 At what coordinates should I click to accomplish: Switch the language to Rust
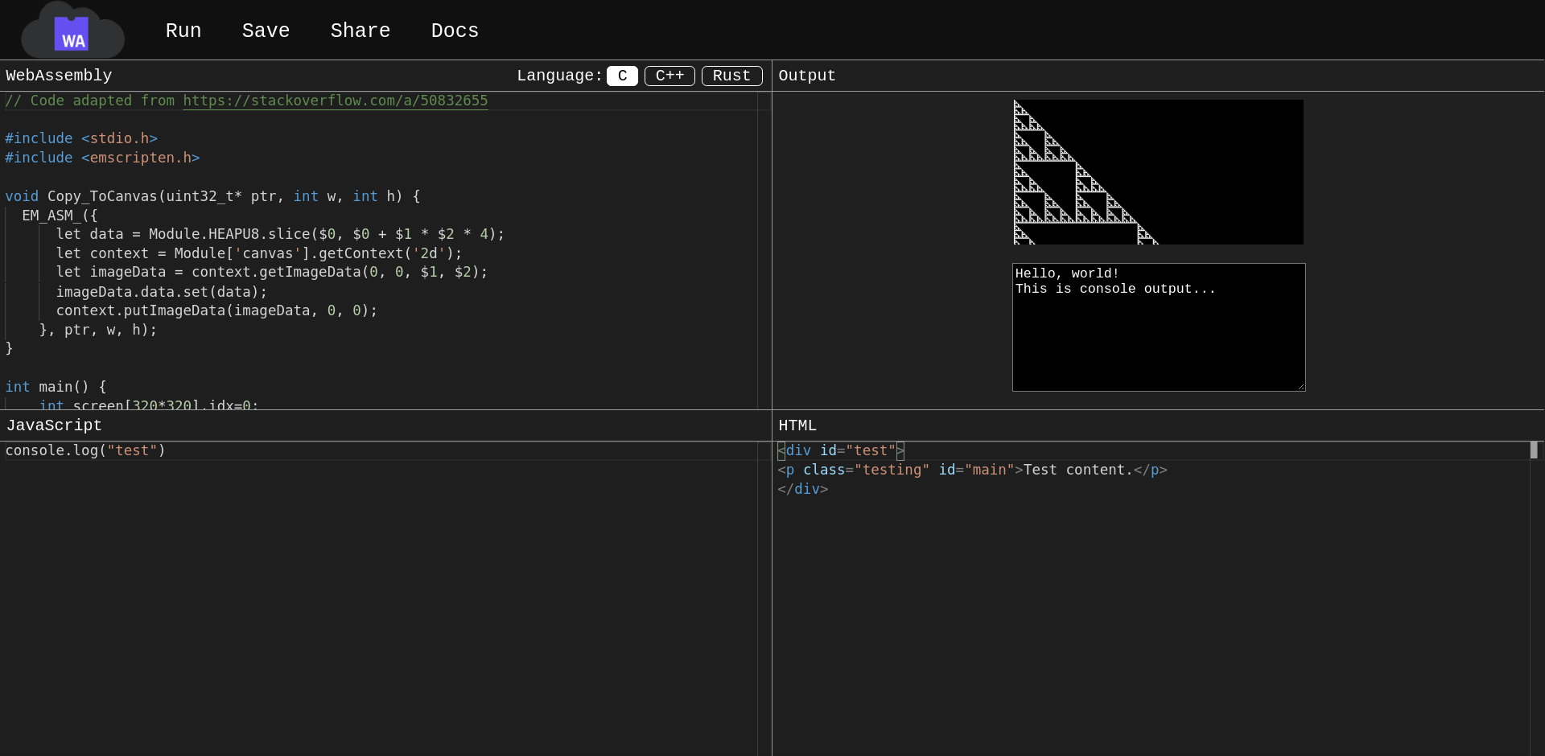click(x=731, y=76)
